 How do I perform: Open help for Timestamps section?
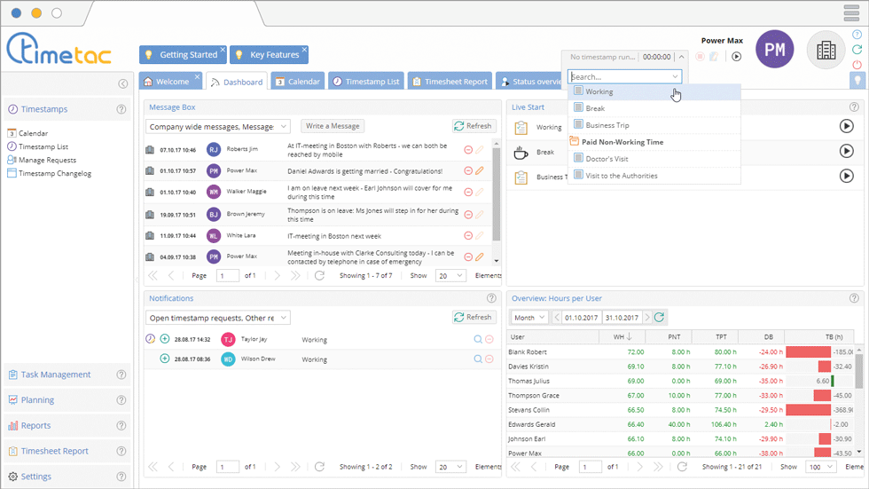pyautogui.click(x=121, y=109)
